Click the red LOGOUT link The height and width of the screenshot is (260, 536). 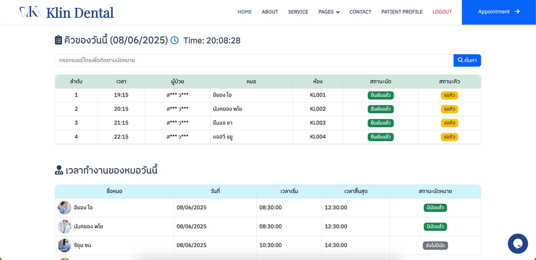click(442, 12)
